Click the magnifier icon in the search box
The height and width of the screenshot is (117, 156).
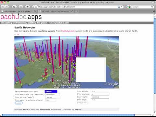click(152, 7)
